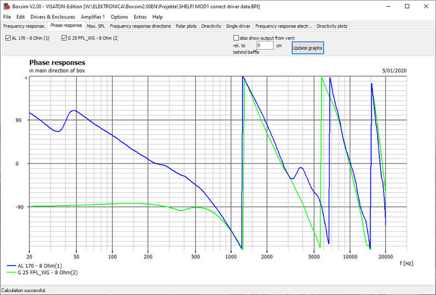Open the Help menu

point(158,17)
